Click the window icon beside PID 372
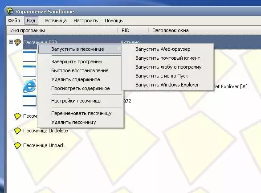The height and width of the screenshot is (193, 261). click(29, 100)
